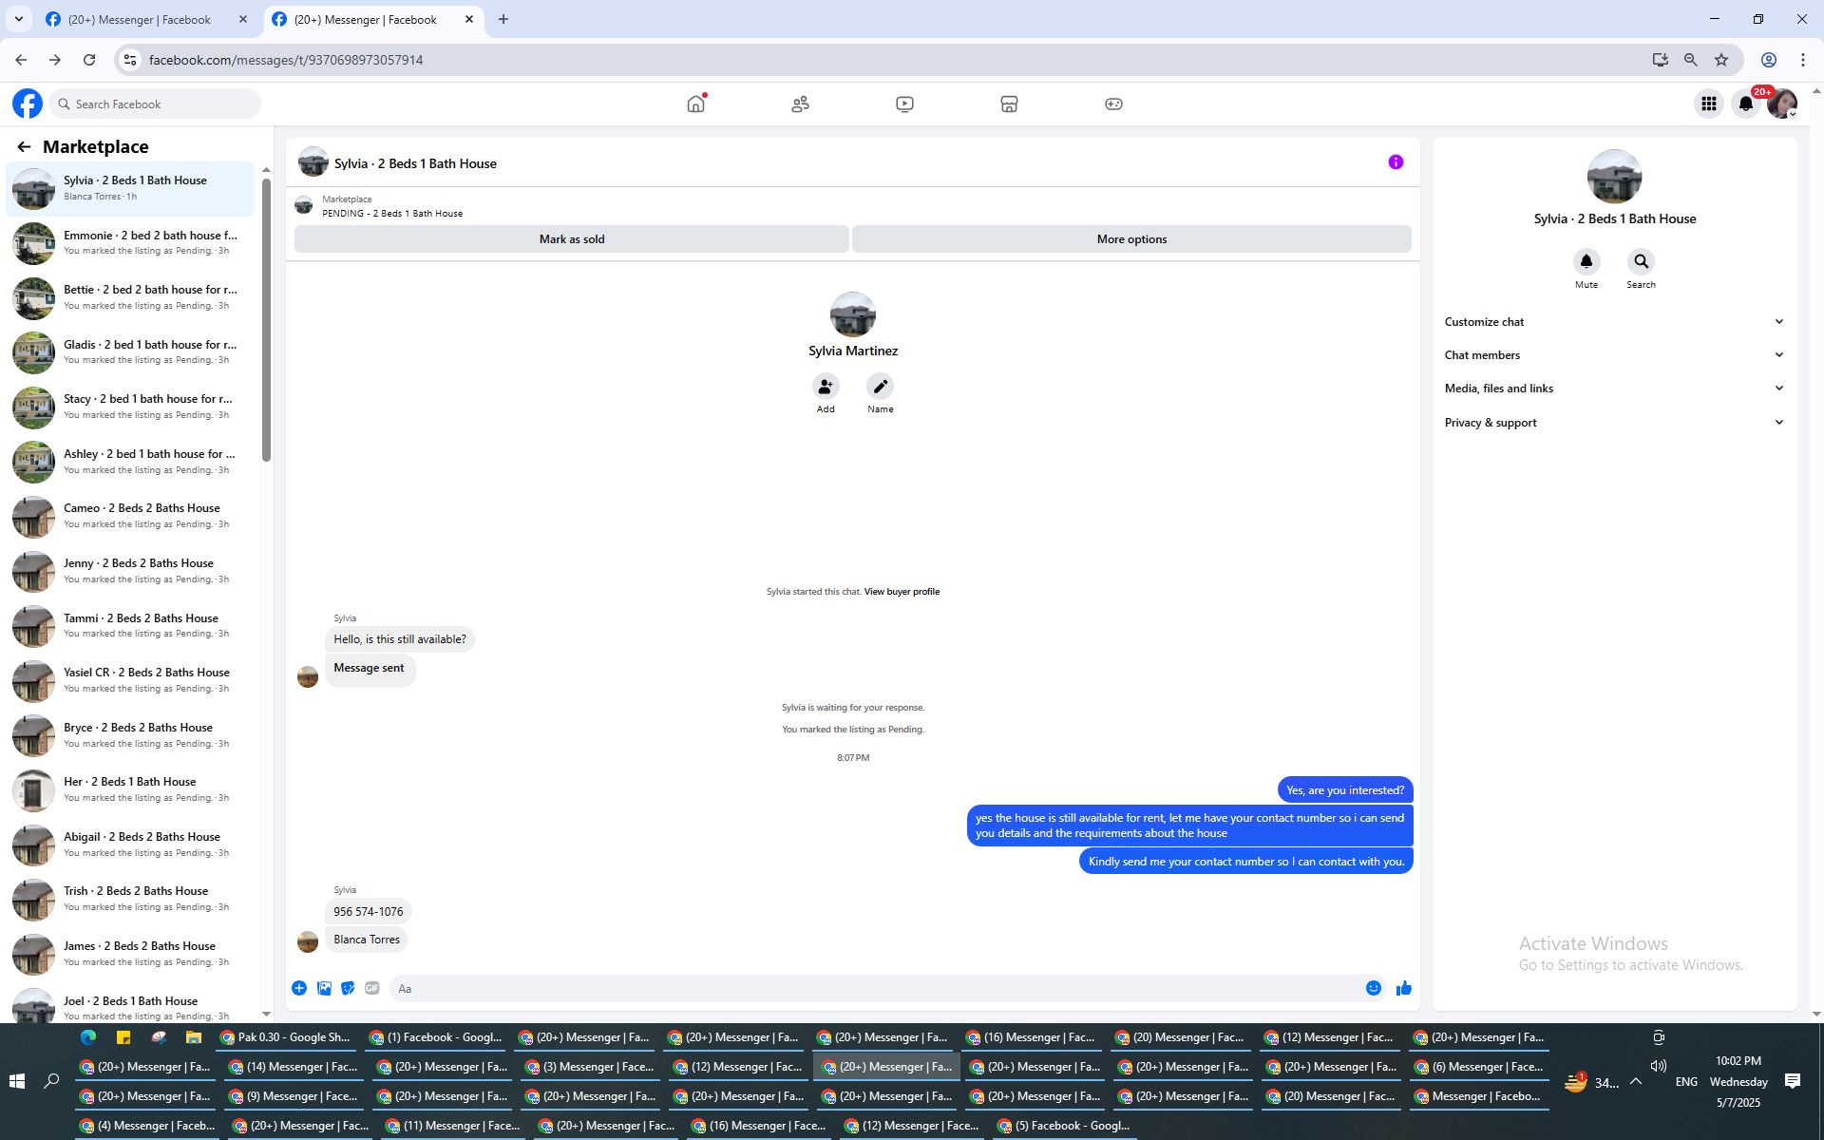
Task: Open the Marketplace icon in top navigation
Action: [x=1009, y=104]
